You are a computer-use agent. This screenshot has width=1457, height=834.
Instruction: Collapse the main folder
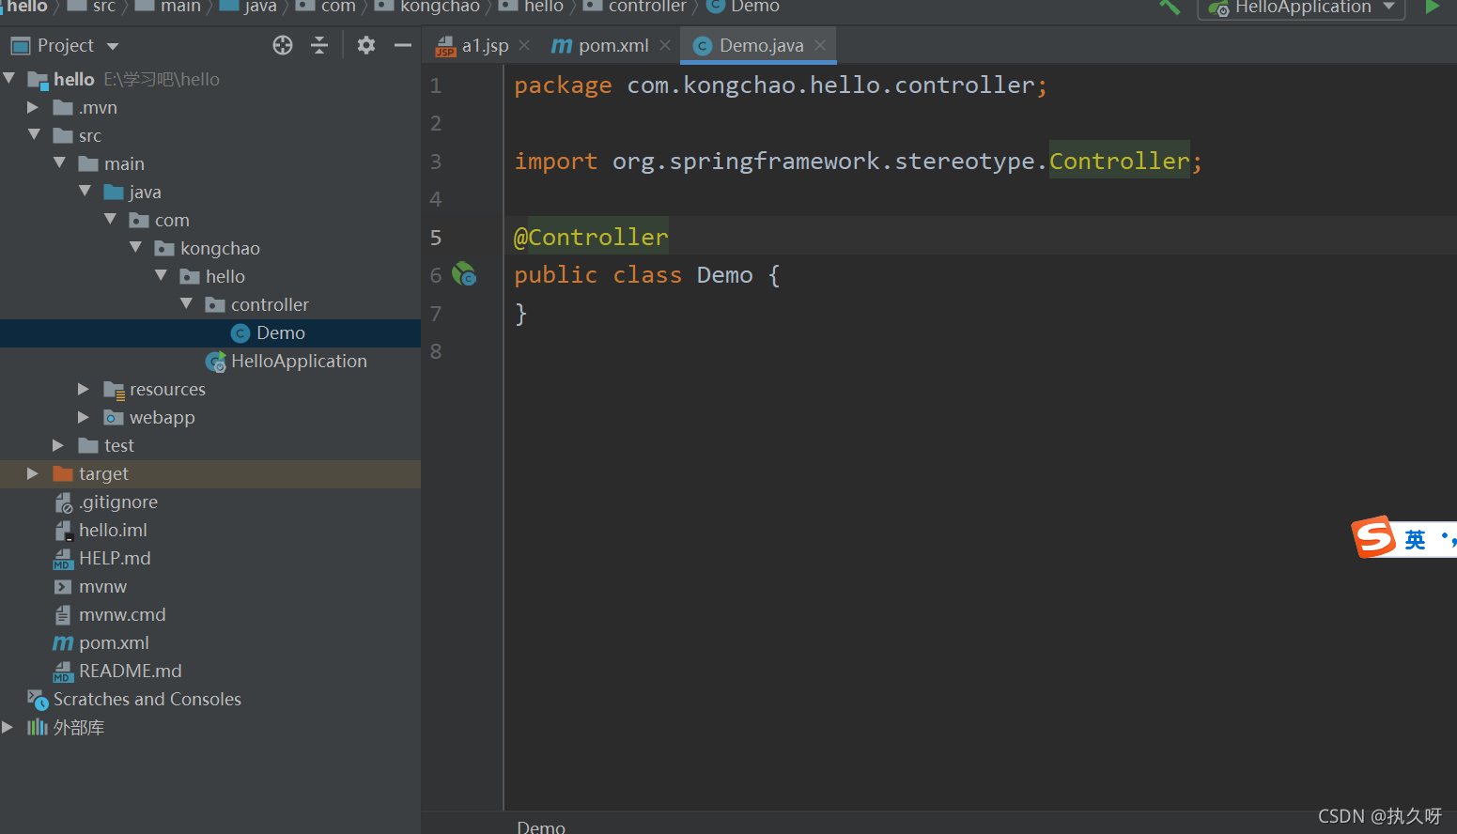coord(60,163)
